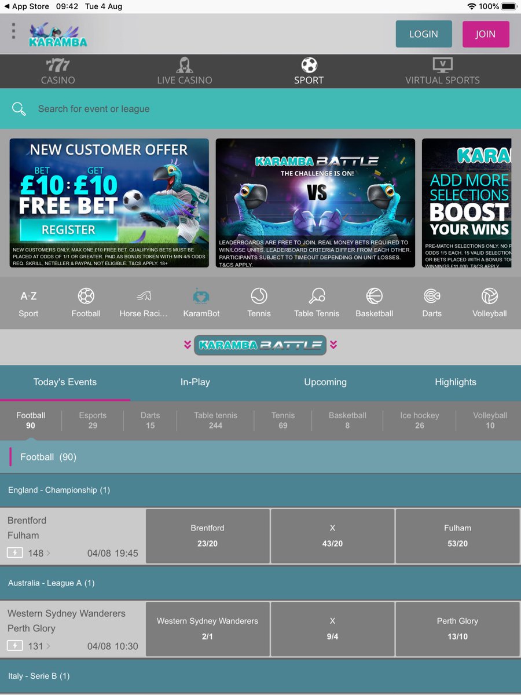Viewport: 521px width, 695px height.
Task: Collapse Australia - League A (1) league
Action: tap(260, 583)
